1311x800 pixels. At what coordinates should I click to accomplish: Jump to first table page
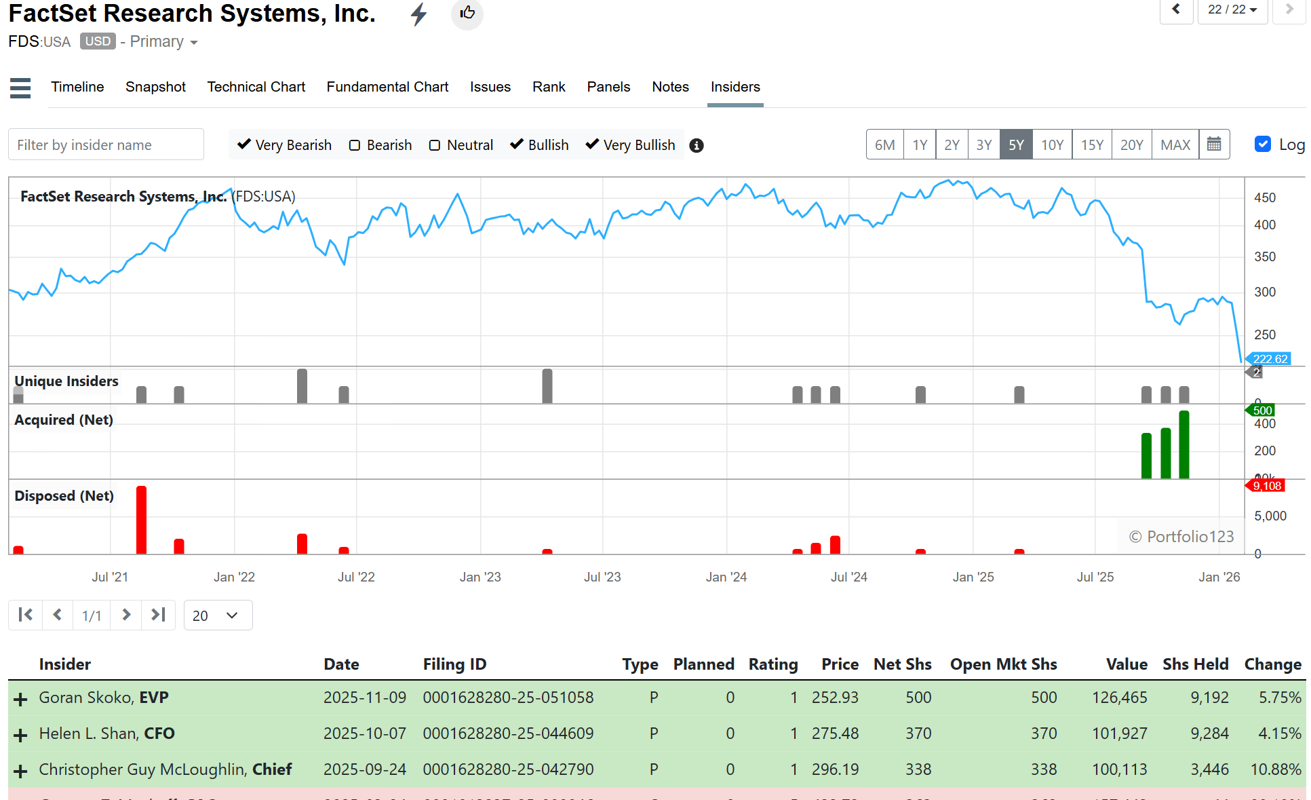point(26,615)
